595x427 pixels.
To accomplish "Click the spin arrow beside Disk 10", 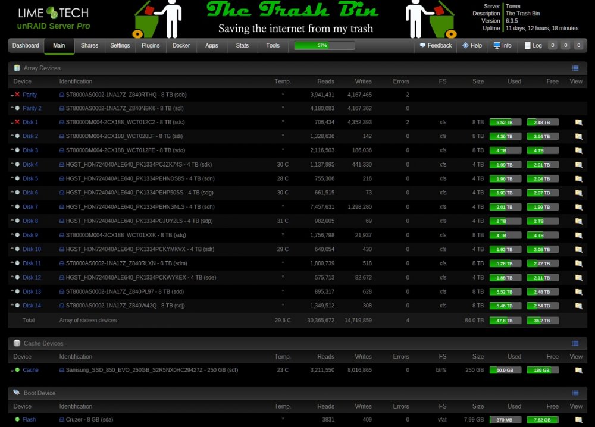I will pyautogui.click(x=12, y=249).
